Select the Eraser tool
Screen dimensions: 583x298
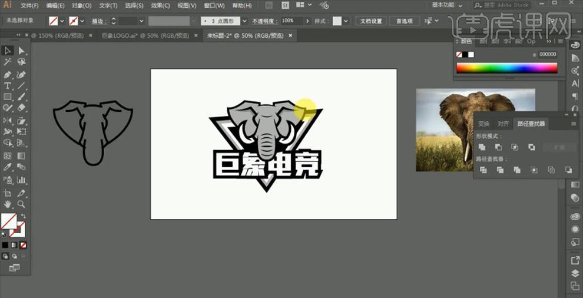[22, 108]
